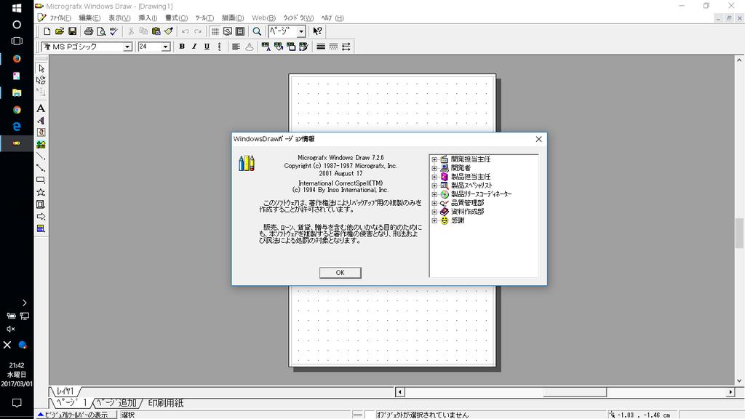Select the table tool in toolbox
This screenshot has width=745, height=419.
[x=41, y=228]
